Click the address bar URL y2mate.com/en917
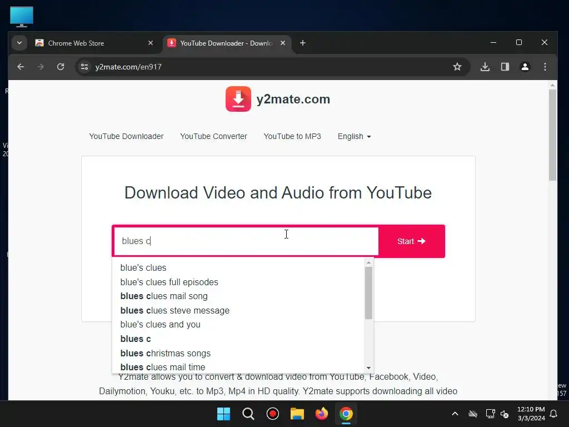This screenshot has height=427, width=569. point(128,67)
